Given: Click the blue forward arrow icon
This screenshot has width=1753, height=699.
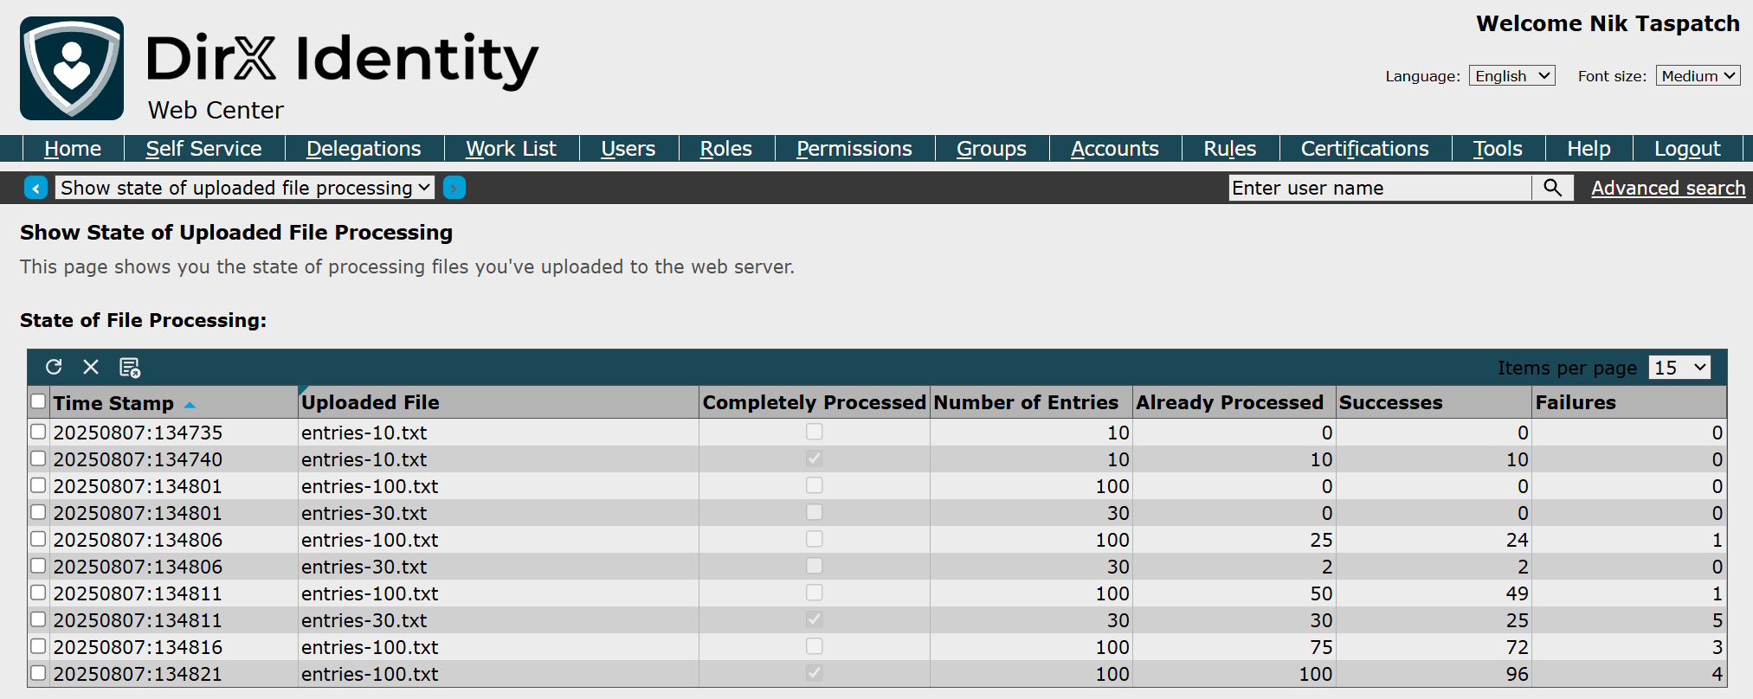Looking at the screenshot, I should (x=454, y=188).
